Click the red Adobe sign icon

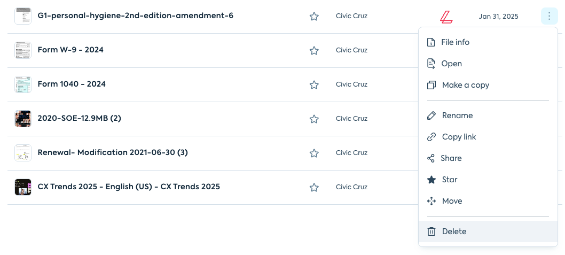(x=446, y=17)
